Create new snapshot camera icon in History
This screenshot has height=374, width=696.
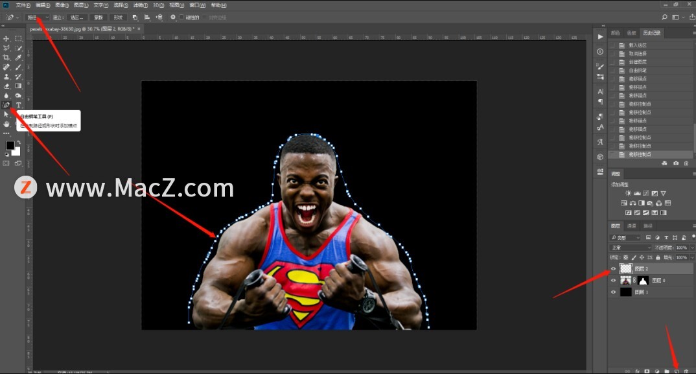point(675,163)
